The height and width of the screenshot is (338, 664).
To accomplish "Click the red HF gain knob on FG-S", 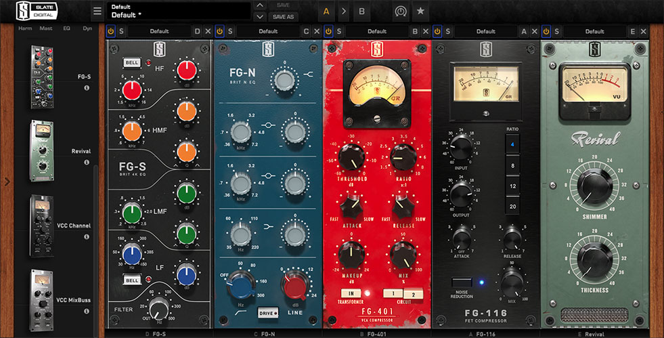I will (187, 70).
